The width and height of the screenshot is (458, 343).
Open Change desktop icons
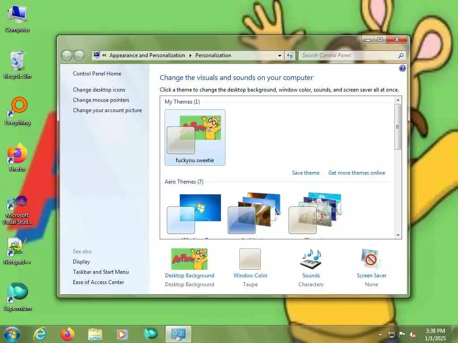coord(99,89)
